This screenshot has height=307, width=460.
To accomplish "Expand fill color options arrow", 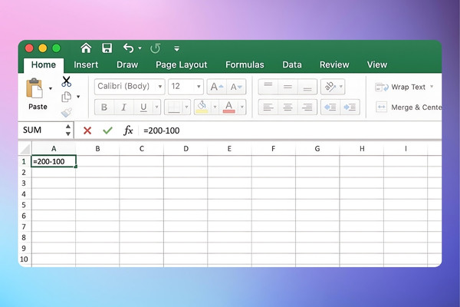I will click(x=215, y=107).
